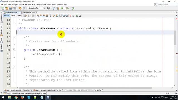The image size is (178, 100).
Task: Open the Projects side panel button
Action: (x=1, y=32)
